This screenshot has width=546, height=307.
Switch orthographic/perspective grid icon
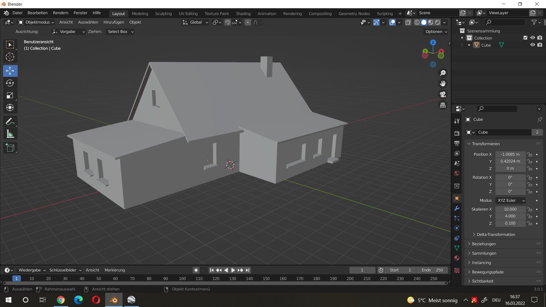pos(443,105)
